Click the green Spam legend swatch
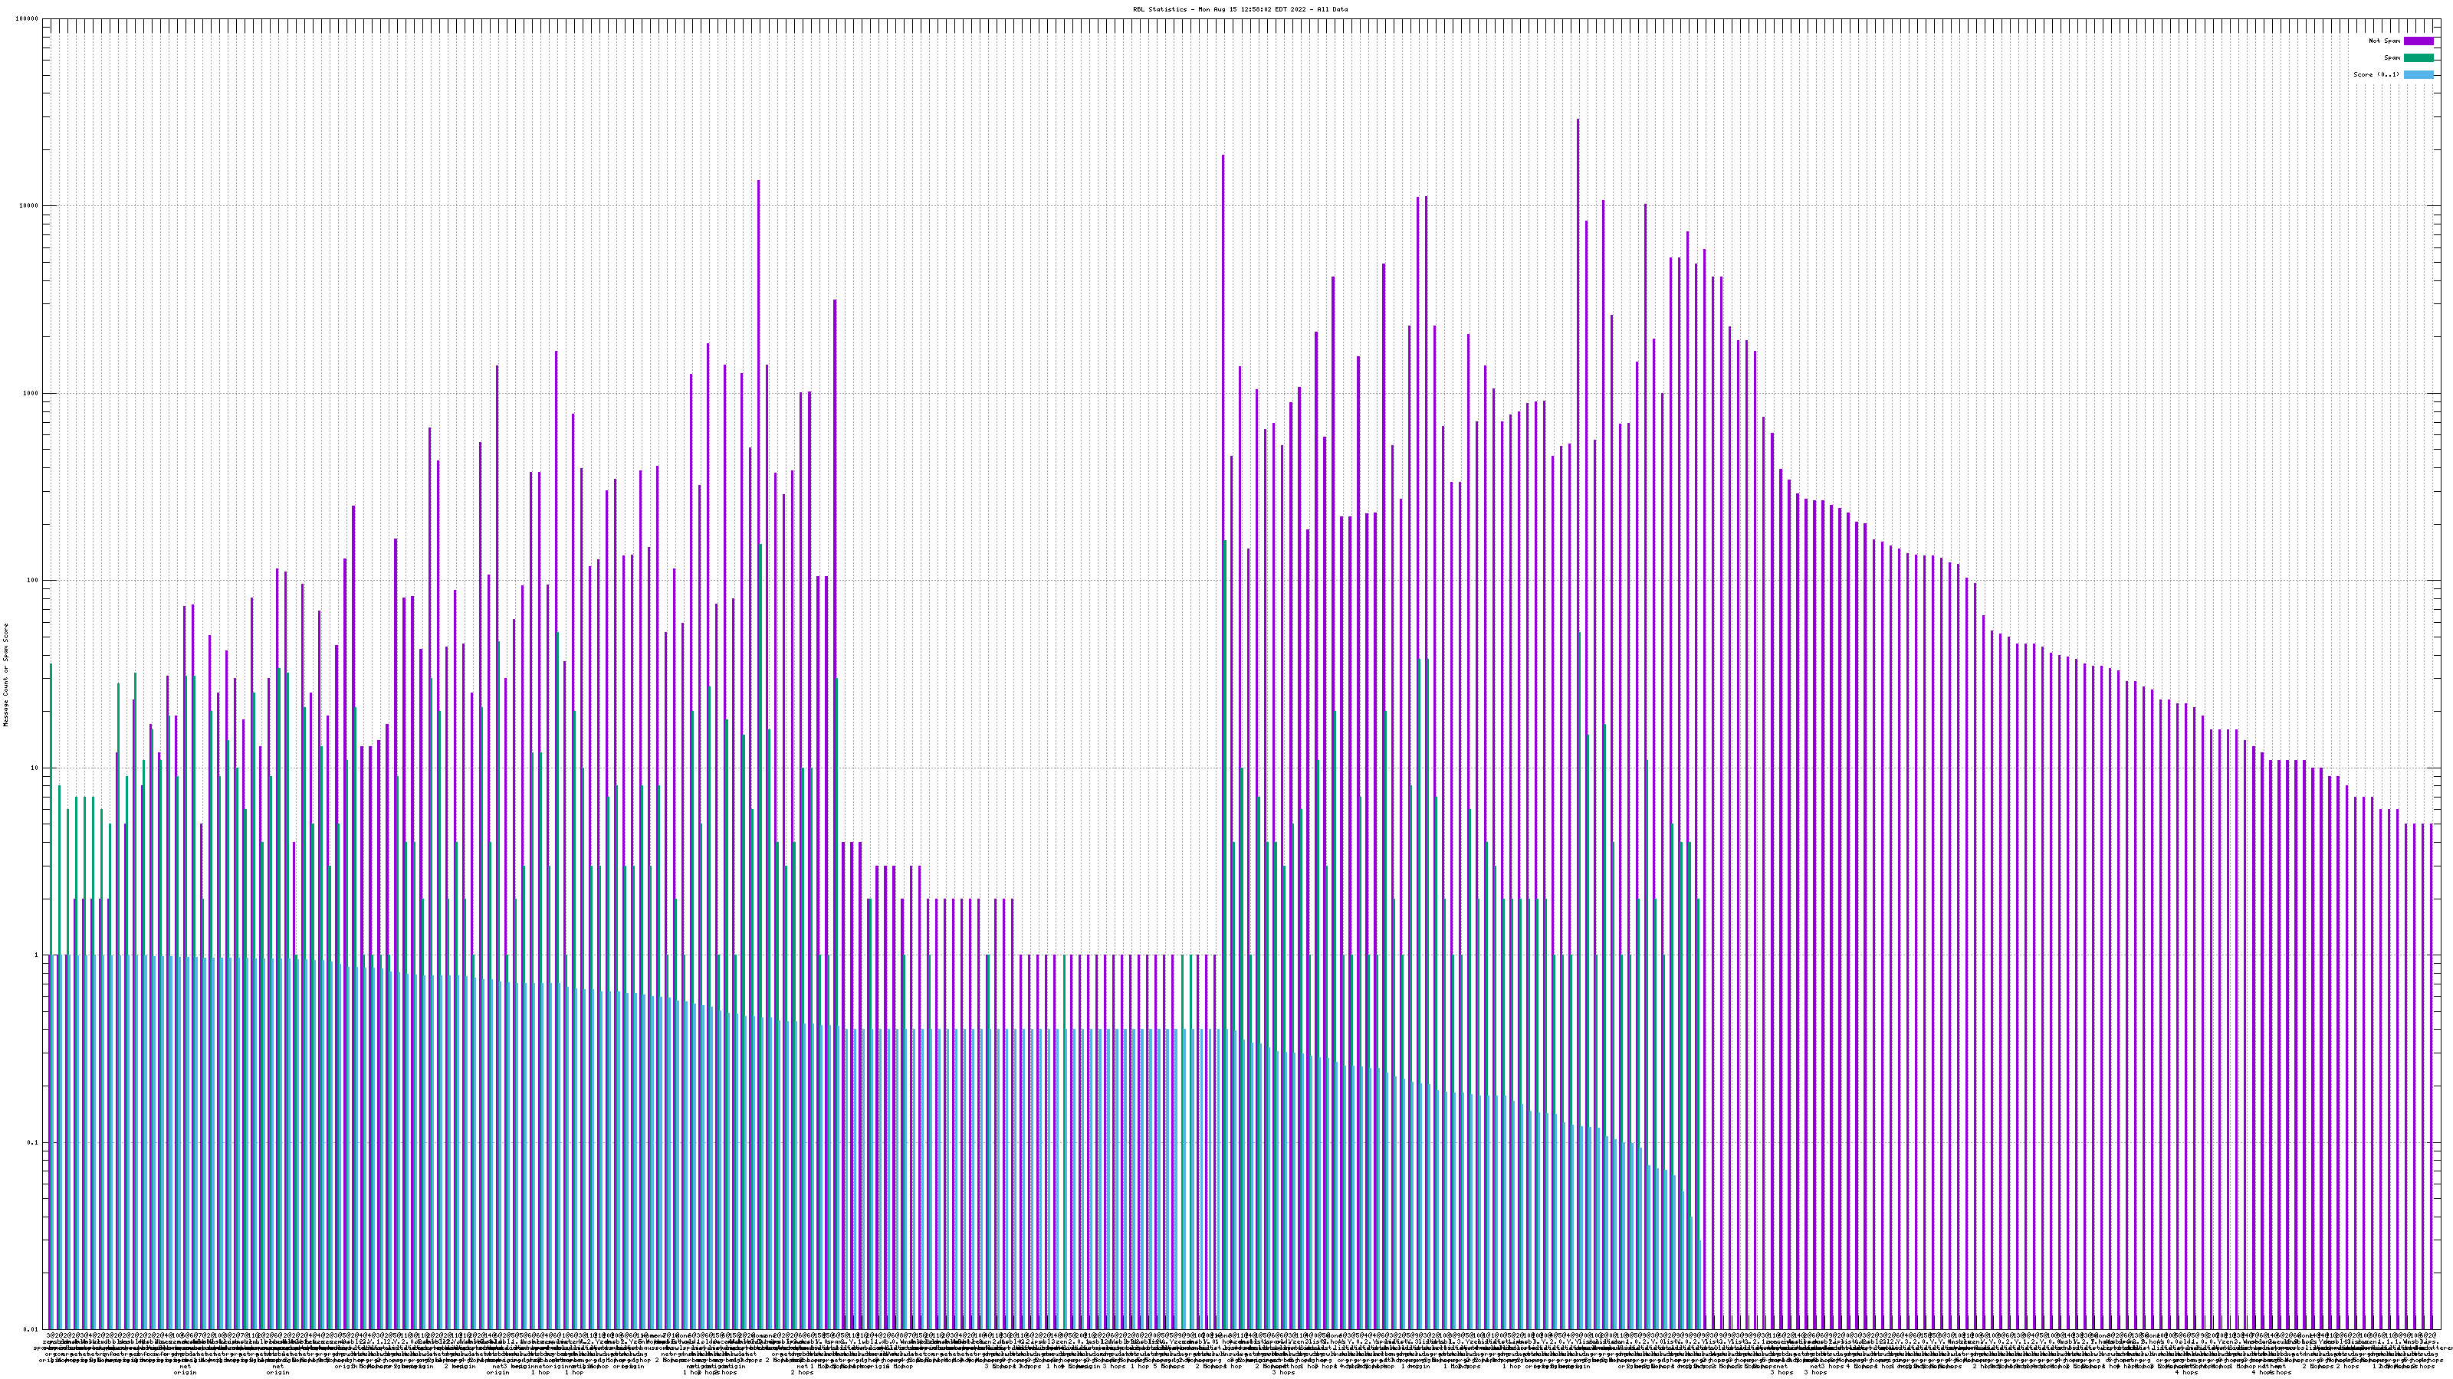 (x=2418, y=58)
